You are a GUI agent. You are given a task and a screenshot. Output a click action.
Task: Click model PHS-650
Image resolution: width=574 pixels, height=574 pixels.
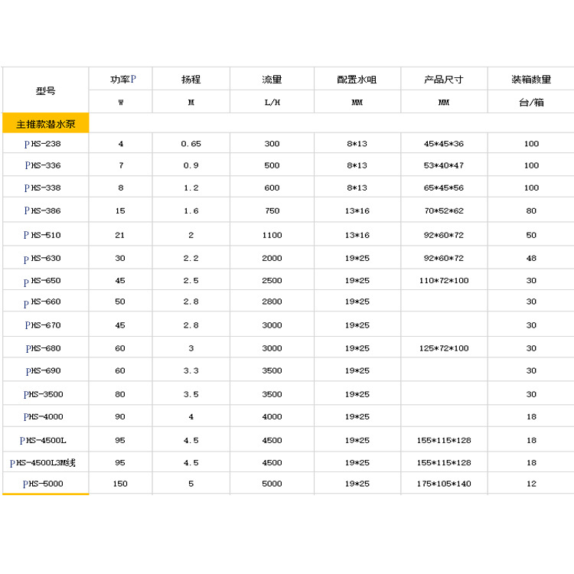42,281
